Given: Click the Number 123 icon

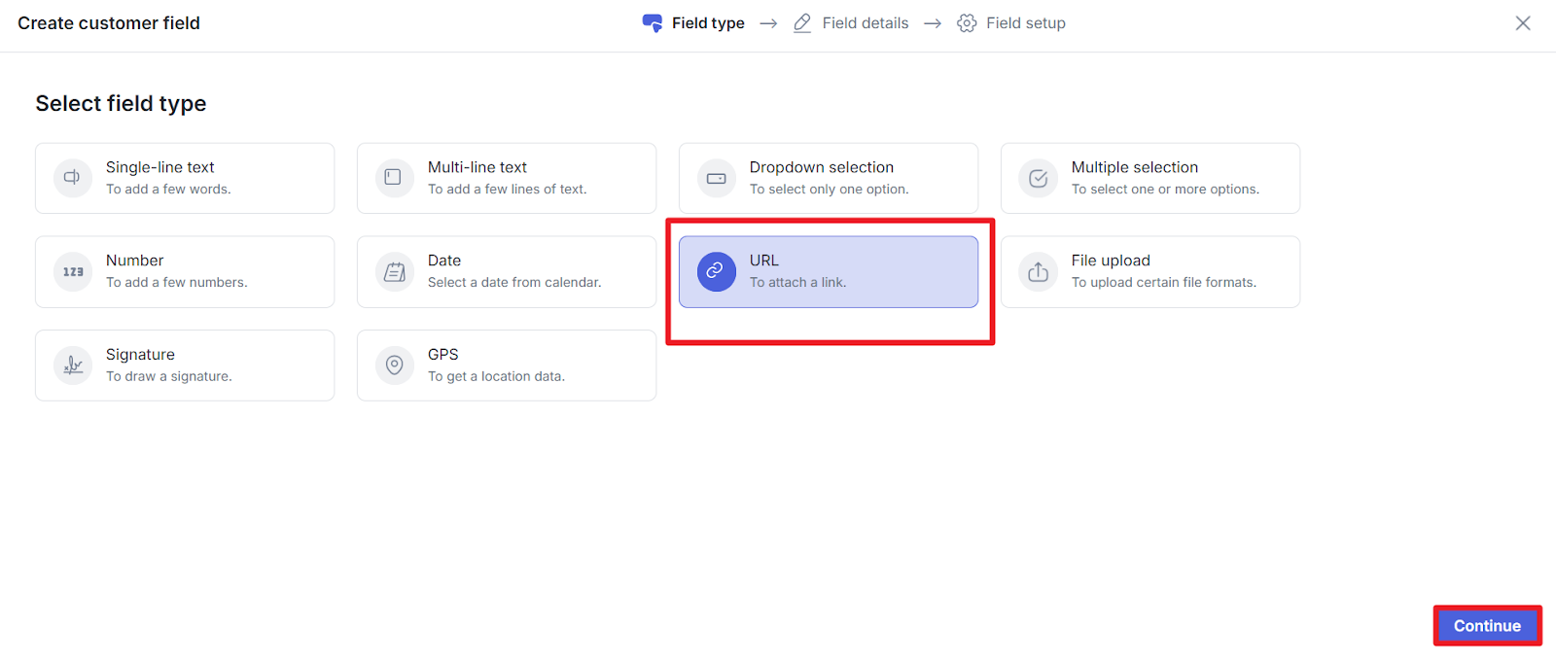Looking at the screenshot, I should tap(72, 272).
